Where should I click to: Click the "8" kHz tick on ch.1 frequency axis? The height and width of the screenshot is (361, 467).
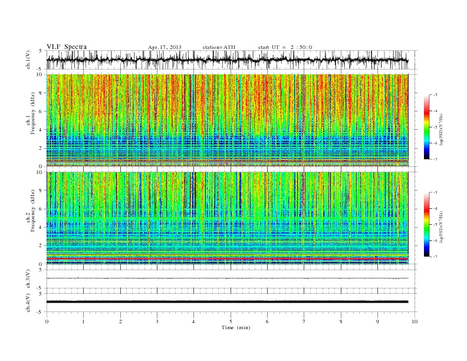coord(41,93)
